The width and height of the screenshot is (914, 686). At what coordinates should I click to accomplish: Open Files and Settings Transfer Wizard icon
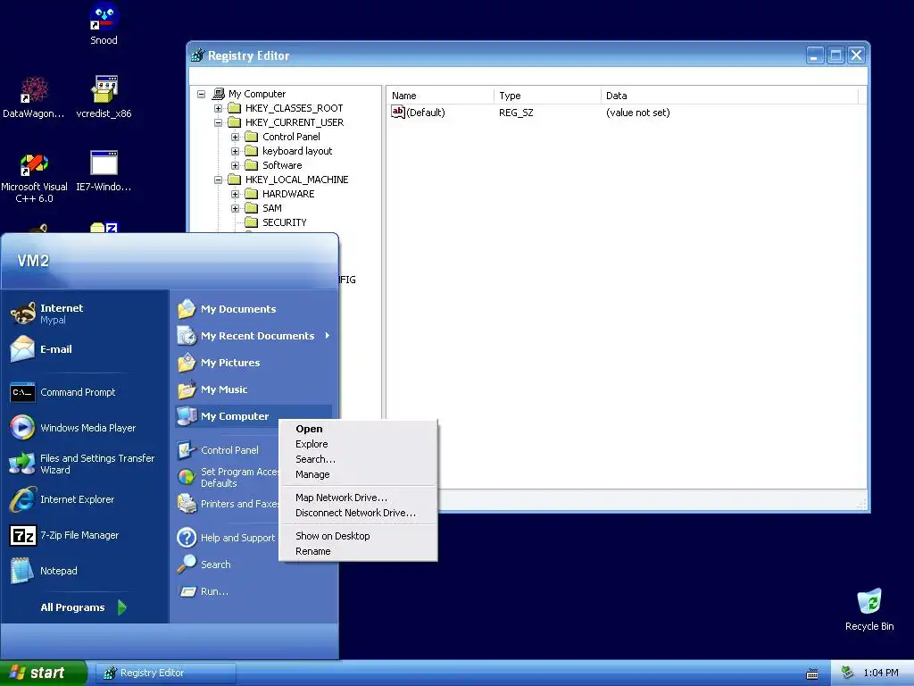[22, 464]
